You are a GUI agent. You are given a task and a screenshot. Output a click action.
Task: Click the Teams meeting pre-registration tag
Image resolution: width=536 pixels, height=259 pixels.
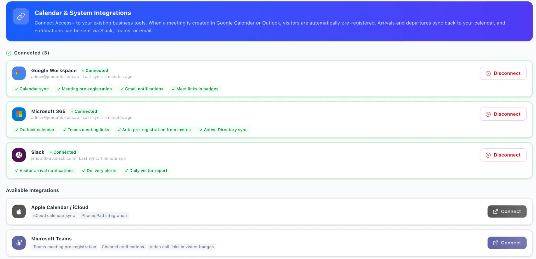(65, 247)
